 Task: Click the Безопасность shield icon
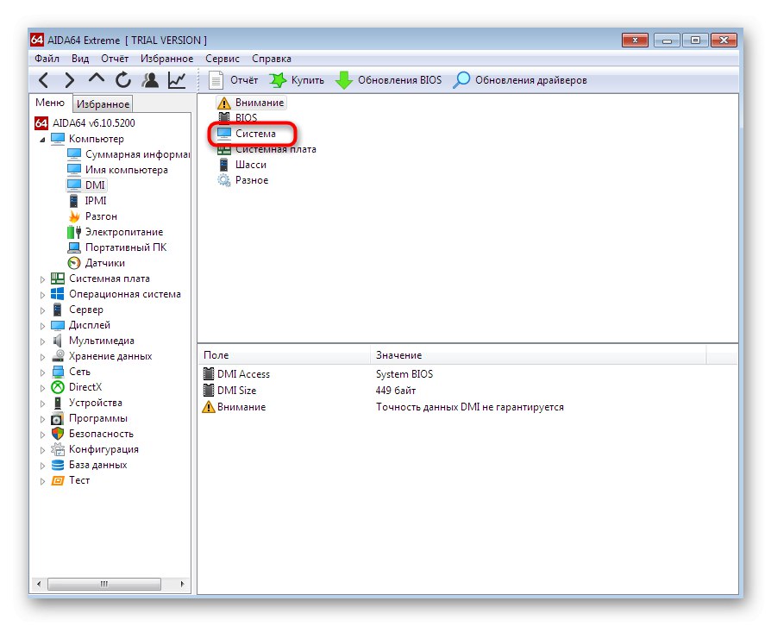[x=58, y=434]
